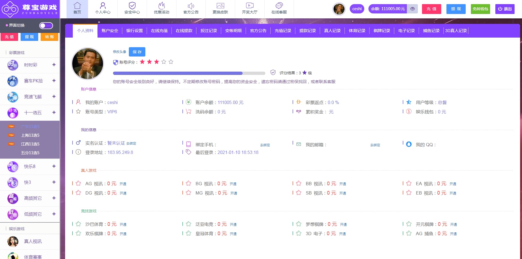The image size is (522, 259).
Task: Click the 退出 logout button
Action: pyautogui.click(x=505, y=9)
